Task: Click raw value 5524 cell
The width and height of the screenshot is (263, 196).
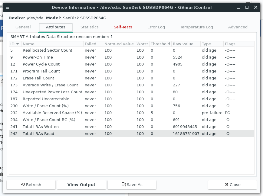Action: (x=178, y=57)
